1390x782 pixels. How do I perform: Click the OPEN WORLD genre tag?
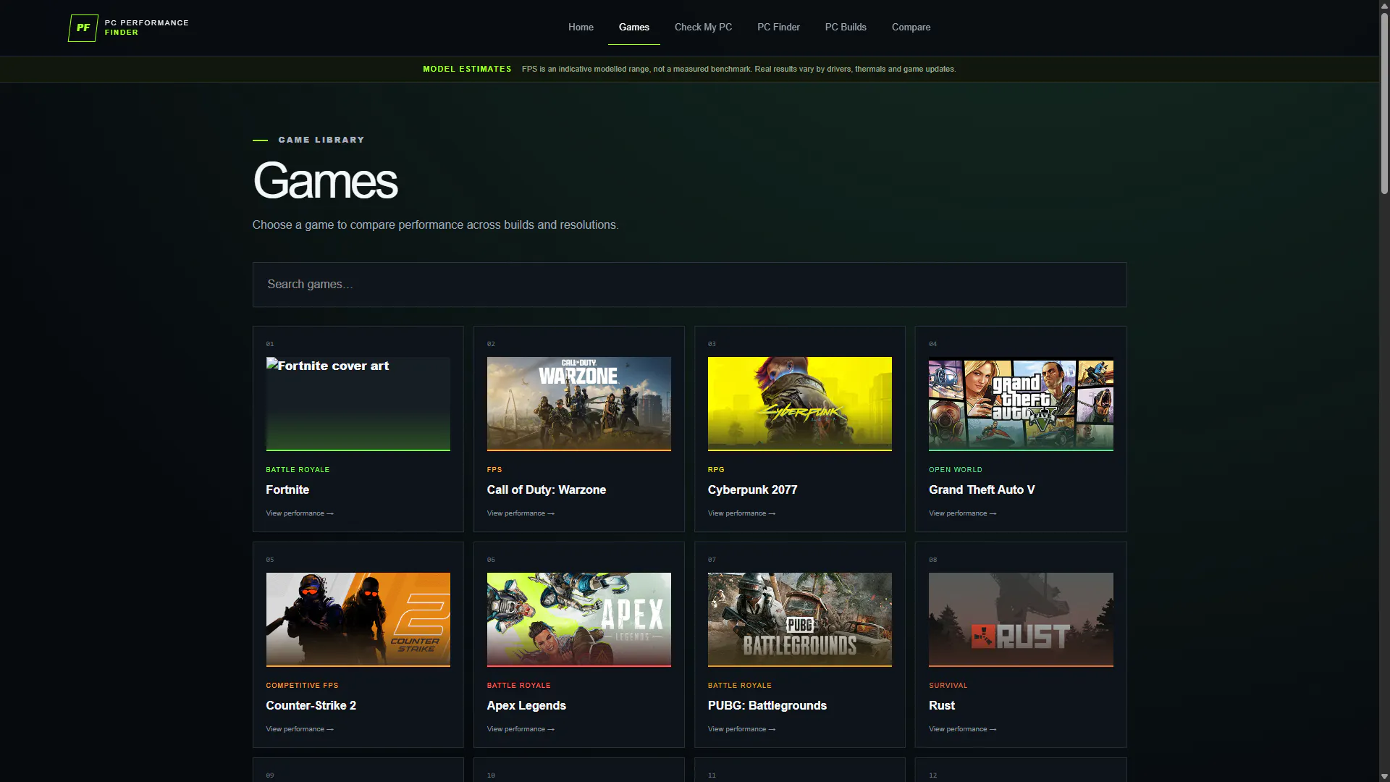pos(956,470)
